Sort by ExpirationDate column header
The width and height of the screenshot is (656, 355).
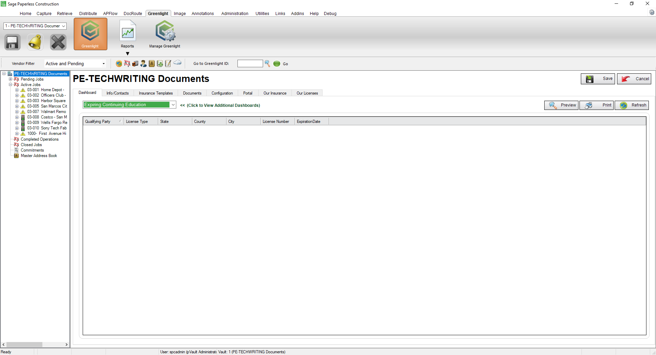(312, 122)
